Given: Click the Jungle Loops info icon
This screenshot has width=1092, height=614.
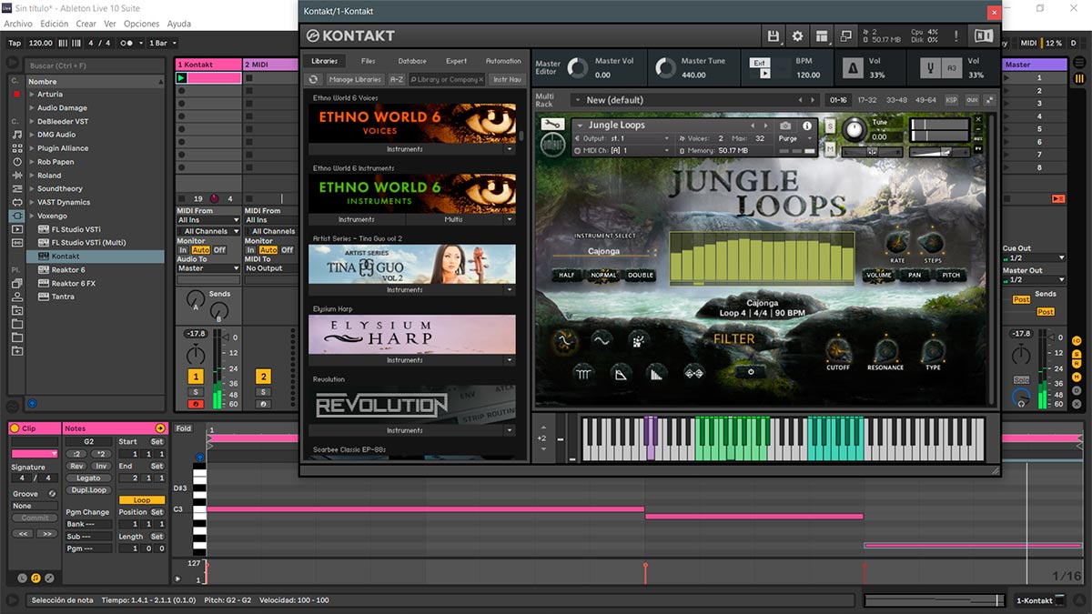Looking at the screenshot, I should (x=806, y=126).
